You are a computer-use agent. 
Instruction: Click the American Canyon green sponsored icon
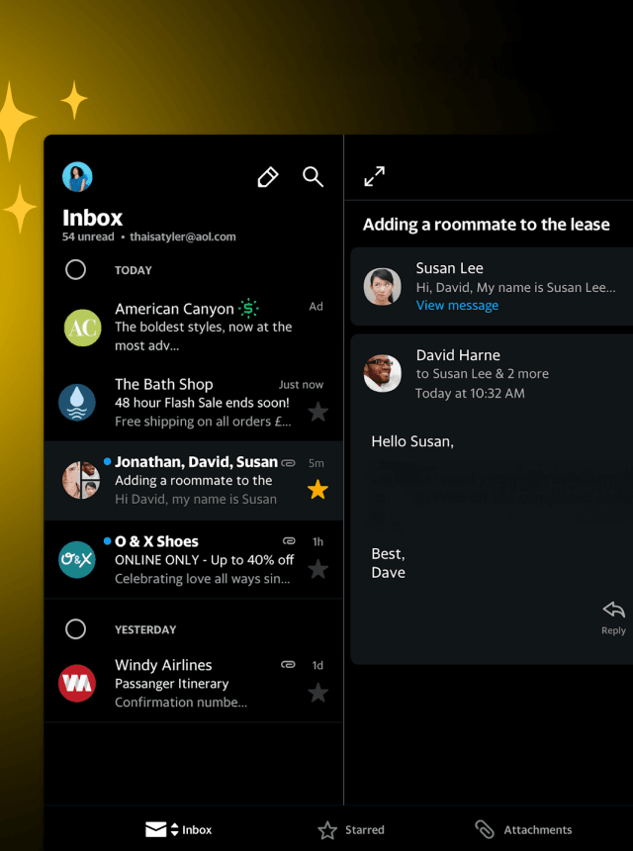(248, 309)
